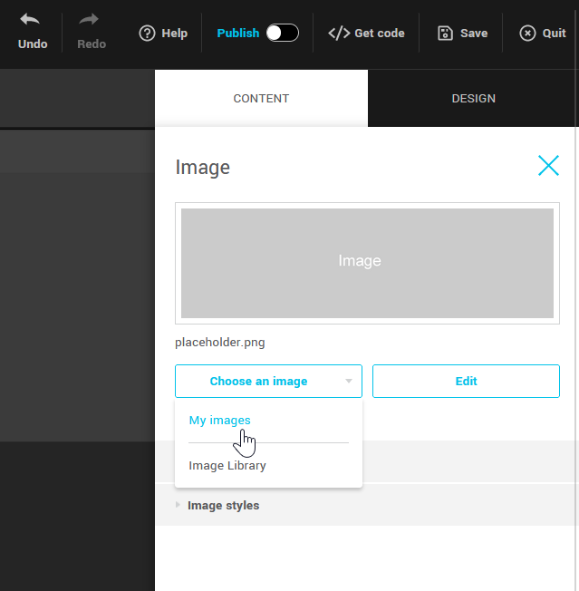Click the Undo arrow icon
The width and height of the screenshot is (579, 591).
point(30,20)
